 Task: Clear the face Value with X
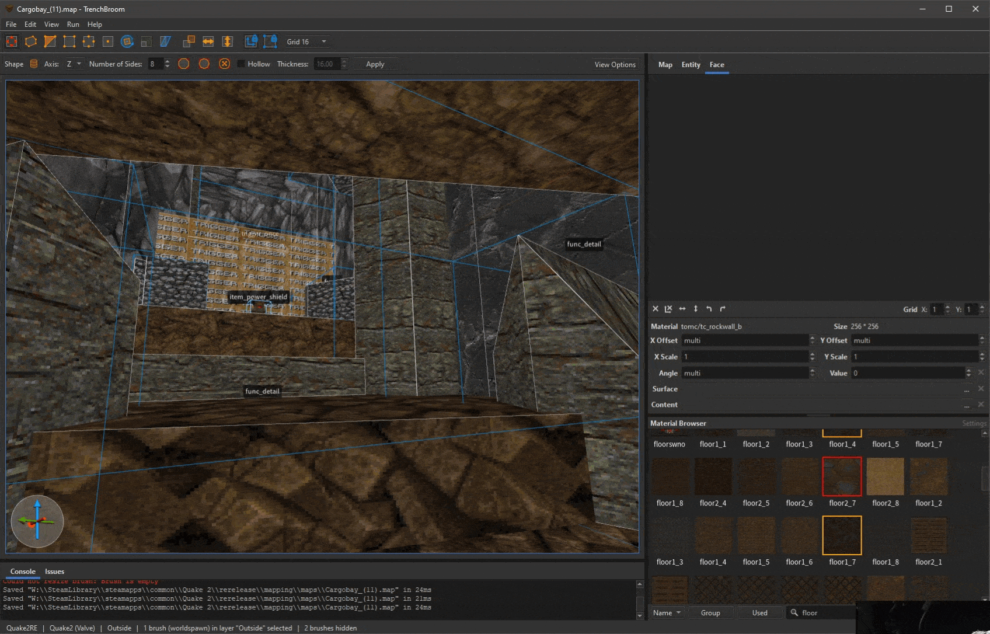click(x=981, y=372)
